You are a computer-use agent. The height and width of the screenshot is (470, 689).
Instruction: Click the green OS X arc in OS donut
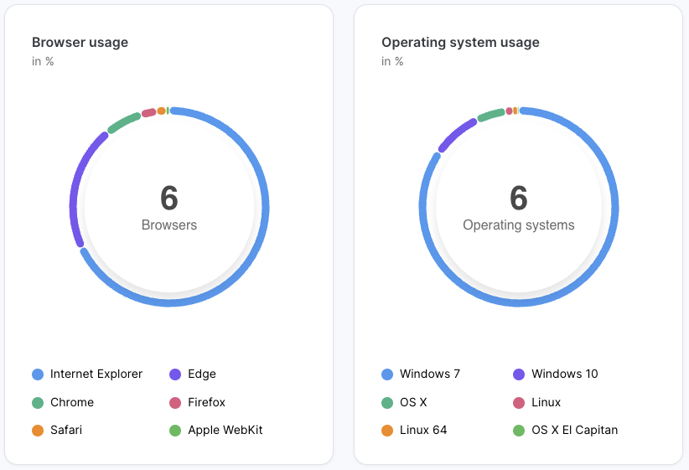[x=490, y=115]
